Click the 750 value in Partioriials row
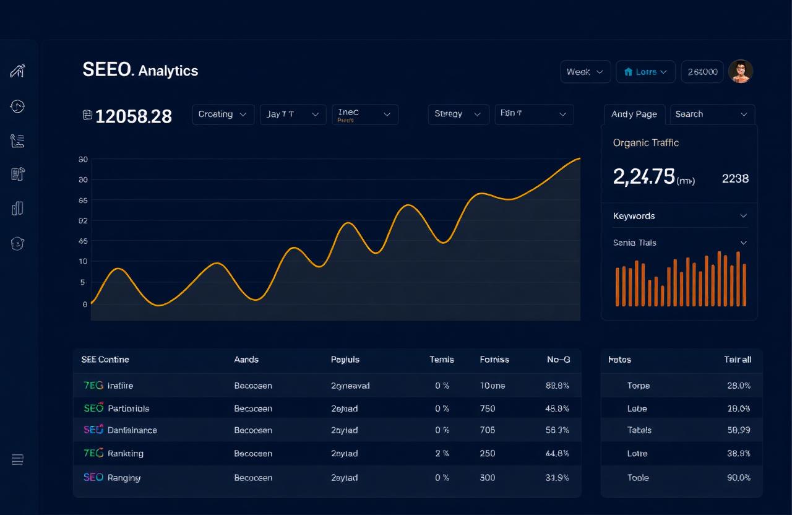The image size is (792, 515). pyautogui.click(x=488, y=409)
